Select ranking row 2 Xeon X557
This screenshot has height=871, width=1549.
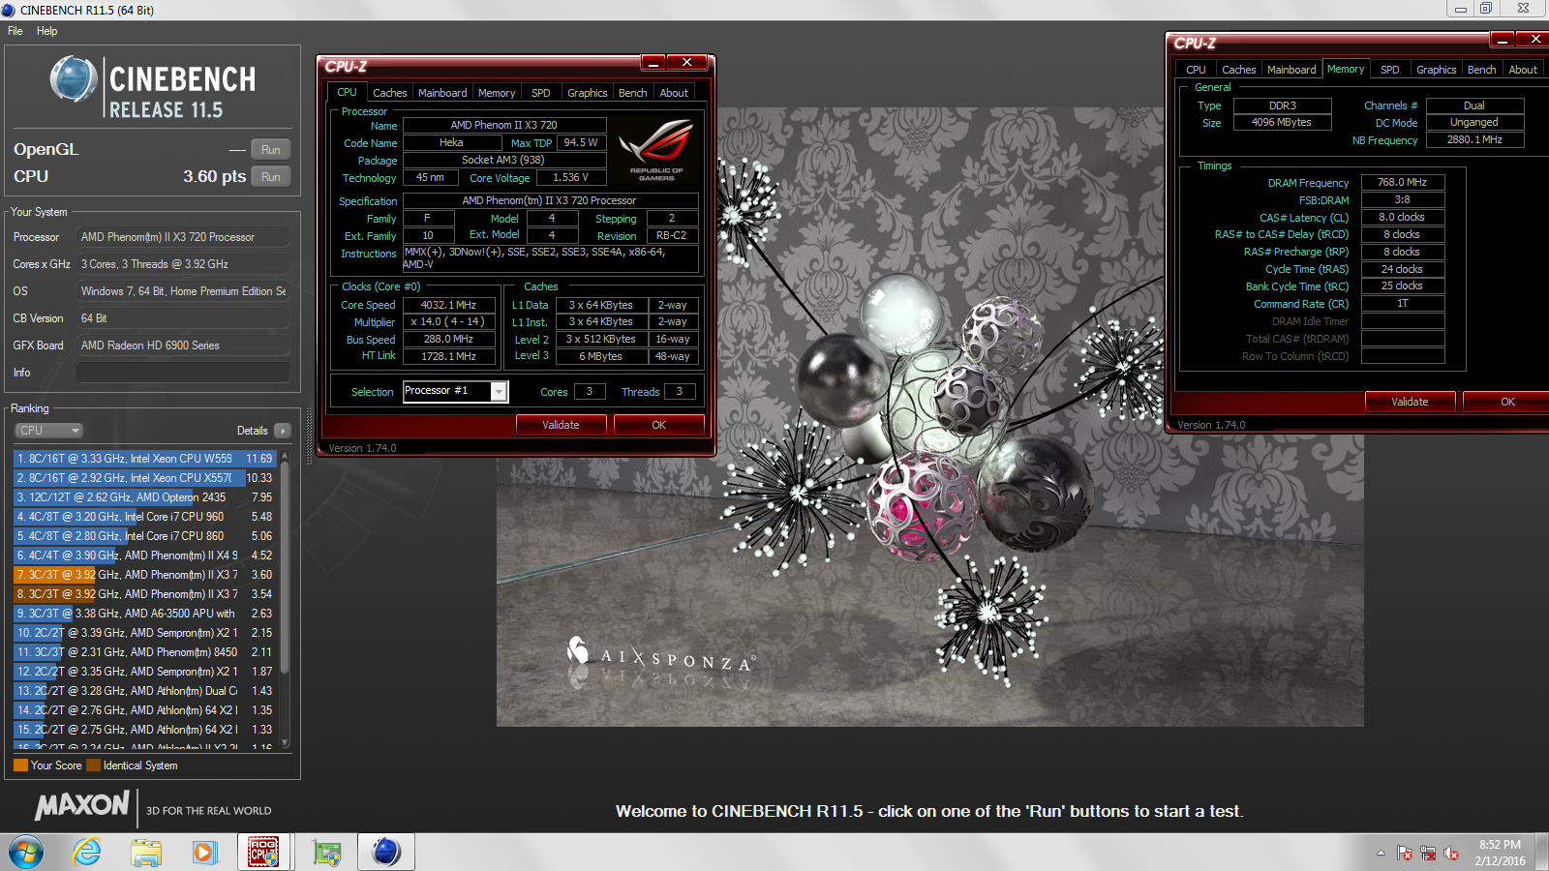[145, 478]
